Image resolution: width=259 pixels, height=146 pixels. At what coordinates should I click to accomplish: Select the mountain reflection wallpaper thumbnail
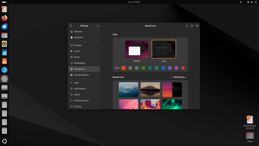(x=150, y=89)
